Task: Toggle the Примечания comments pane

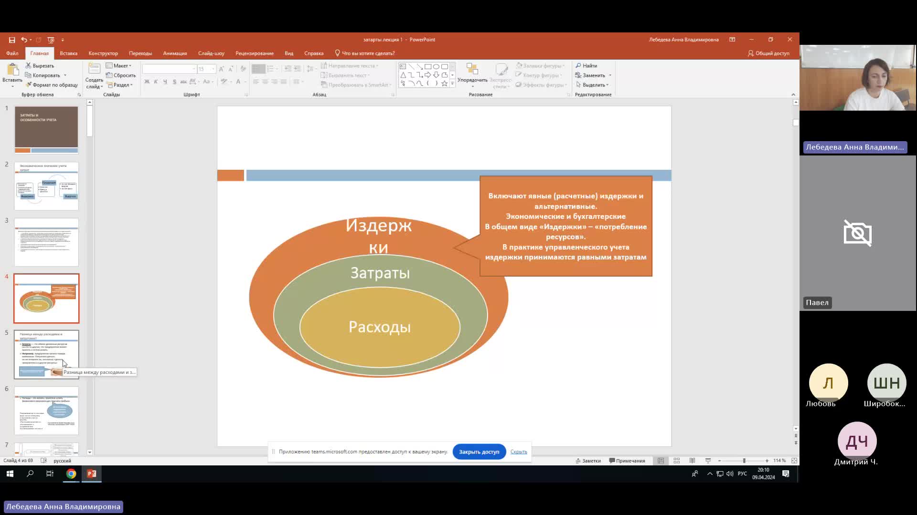Action: (627, 461)
